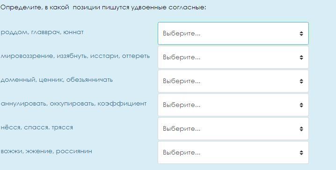336x170 pixels.
Task: Click the question heading 'Определите, в какой позиции…'
Action: coord(103,7)
